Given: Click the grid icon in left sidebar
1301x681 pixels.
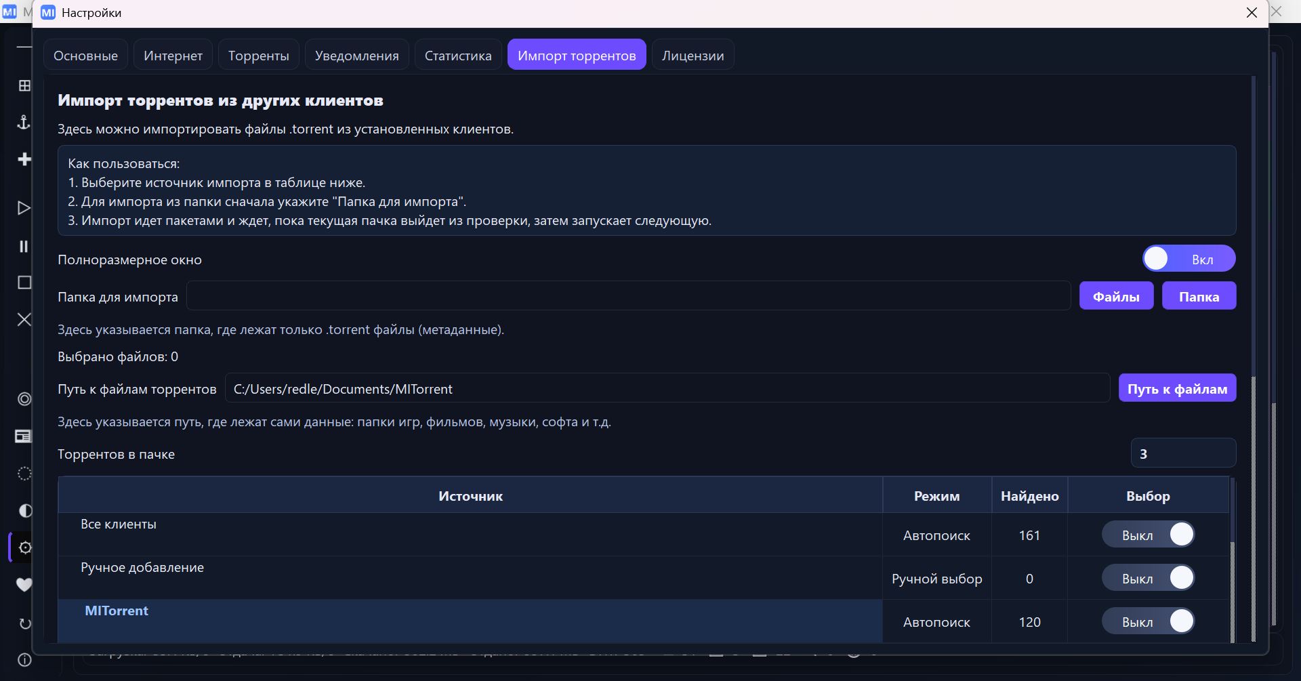Looking at the screenshot, I should click(x=24, y=85).
